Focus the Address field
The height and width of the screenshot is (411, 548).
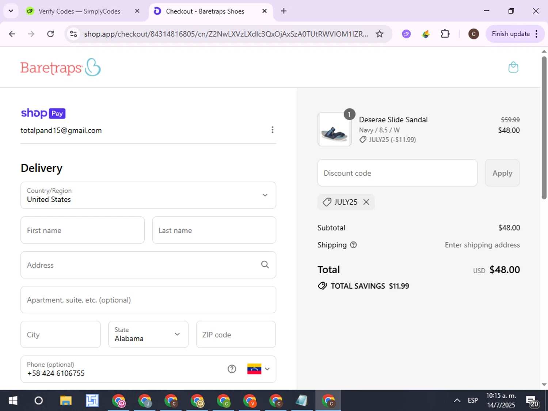click(x=148, y=265)
